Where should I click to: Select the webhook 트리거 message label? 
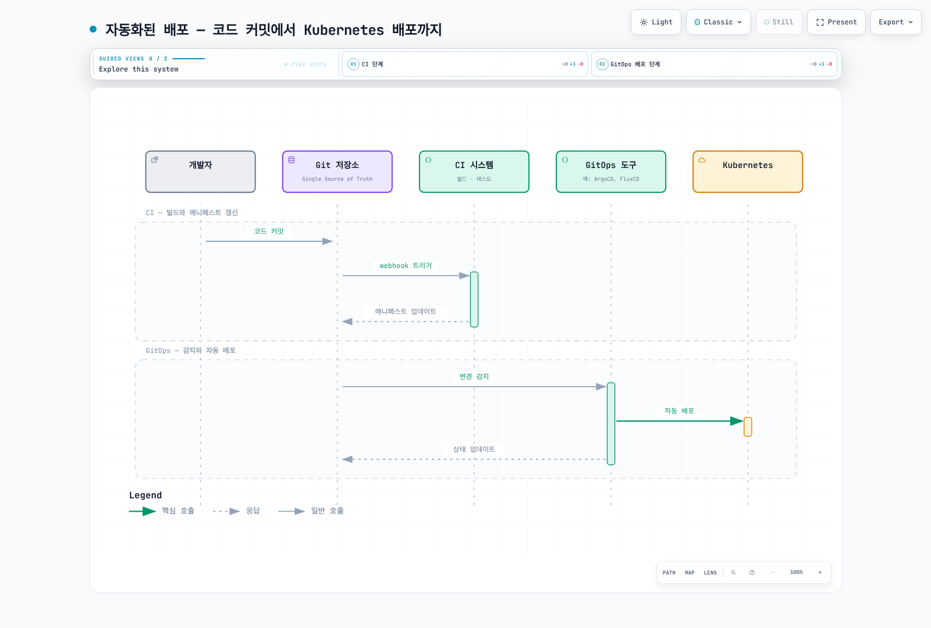click(406, 266)
